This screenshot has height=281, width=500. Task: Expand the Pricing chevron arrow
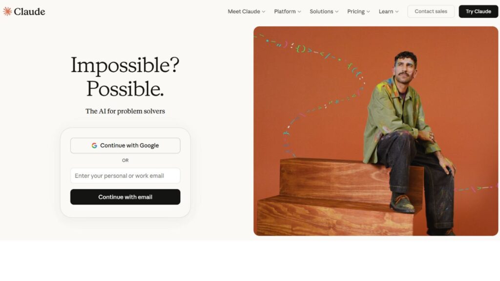(x=368, y=12)
